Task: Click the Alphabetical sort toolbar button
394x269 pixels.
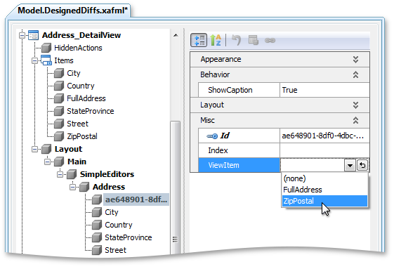Action: tap(216, 40)
